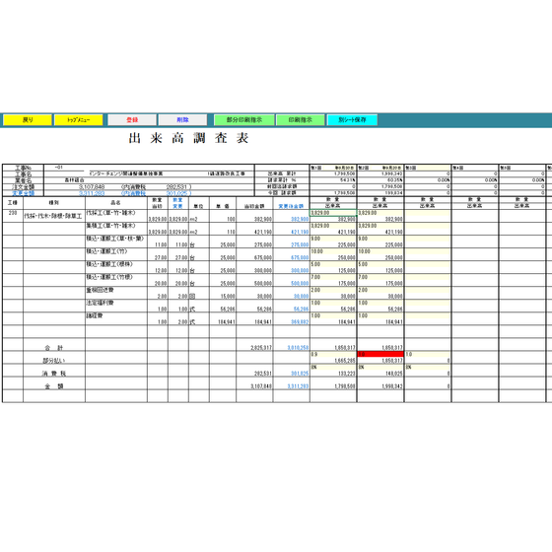The width and height of the screenshot is (552, 552).
Task: Click the 合計 row label
Action: (x=54, y=348)
